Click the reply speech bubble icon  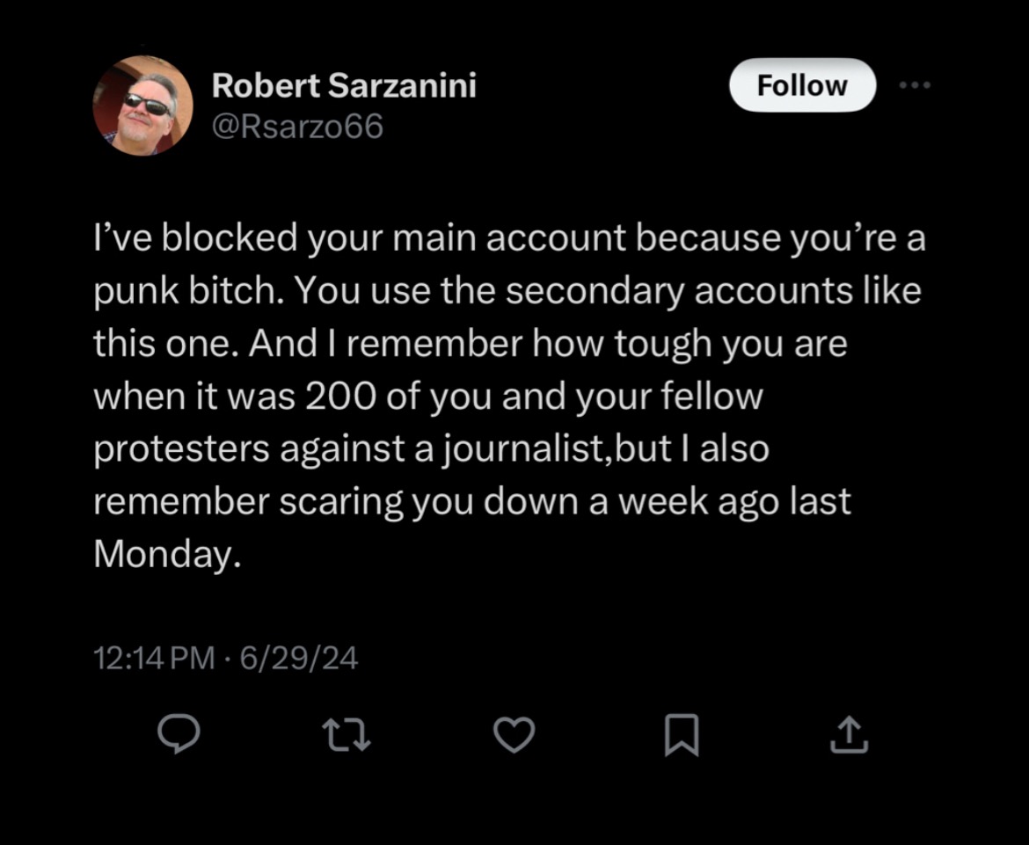(x=179, y=734)
